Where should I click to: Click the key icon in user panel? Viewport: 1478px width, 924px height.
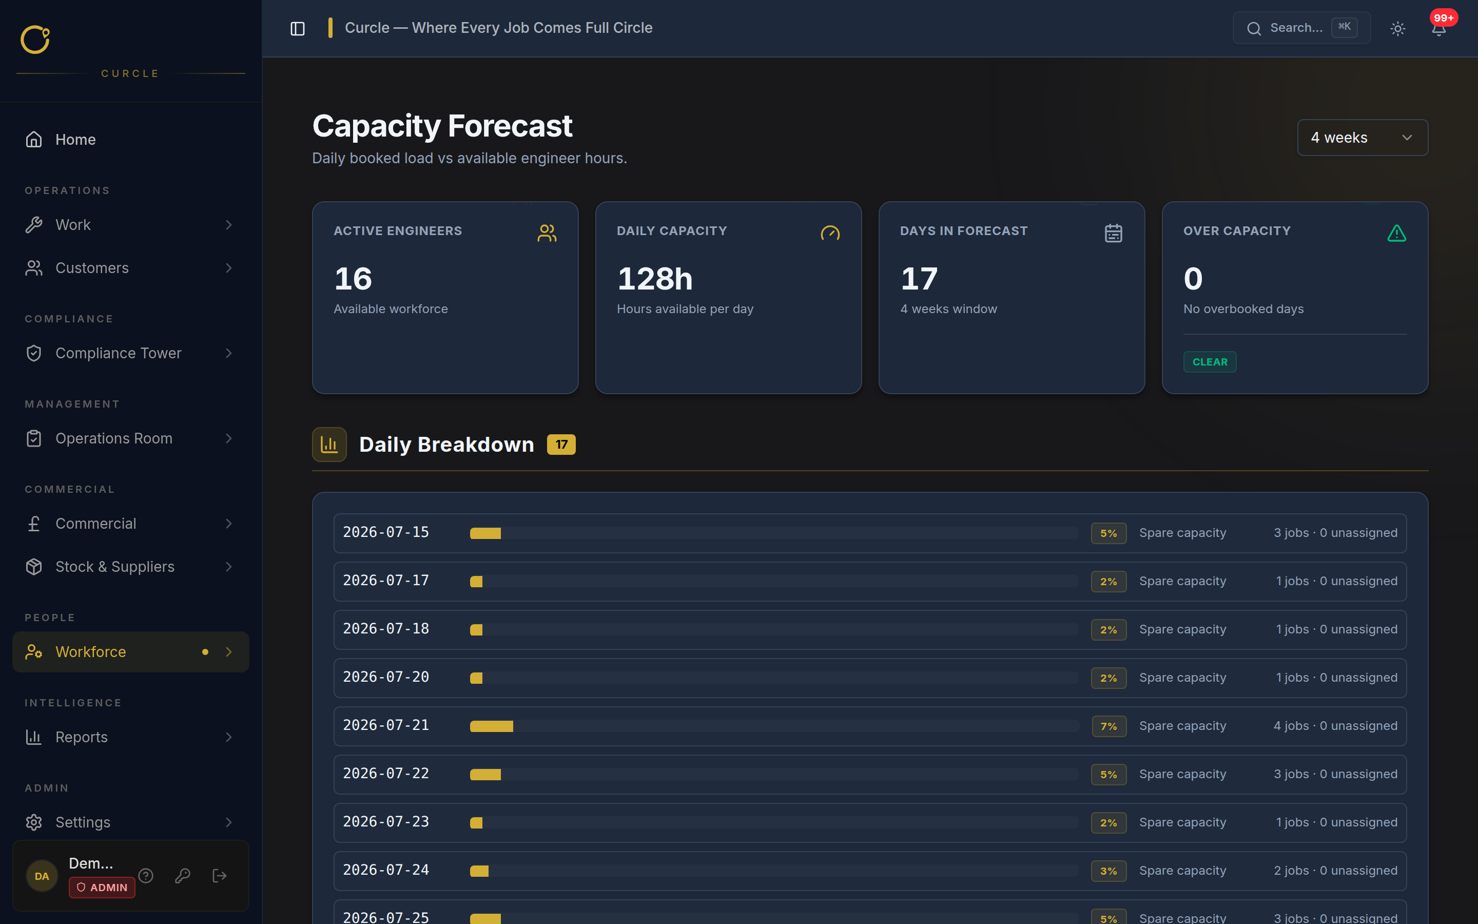pyautogui.click(x=183, y=876)
